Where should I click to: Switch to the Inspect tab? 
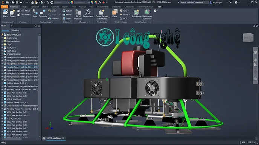[x=65, y=7]
